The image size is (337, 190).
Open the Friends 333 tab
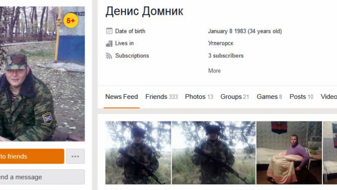(x=162, y=97)
